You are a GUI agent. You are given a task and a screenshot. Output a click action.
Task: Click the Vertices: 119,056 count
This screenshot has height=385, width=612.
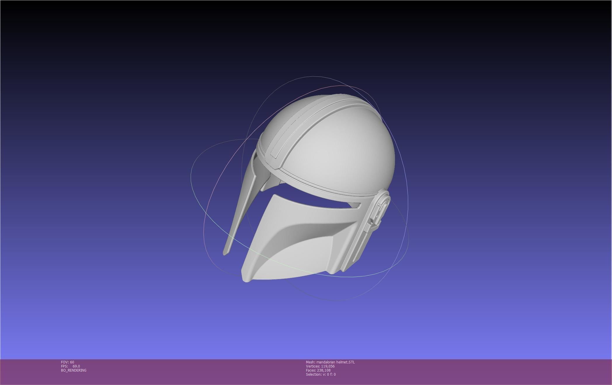(x=320, y=366)
